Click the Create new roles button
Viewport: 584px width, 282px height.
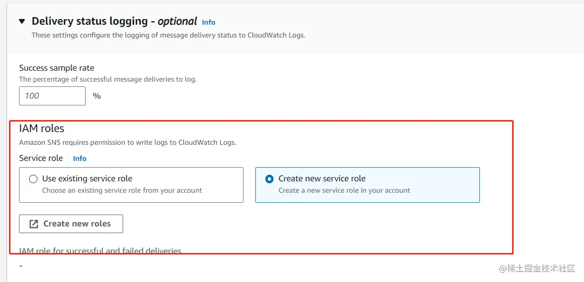(71, 224)
